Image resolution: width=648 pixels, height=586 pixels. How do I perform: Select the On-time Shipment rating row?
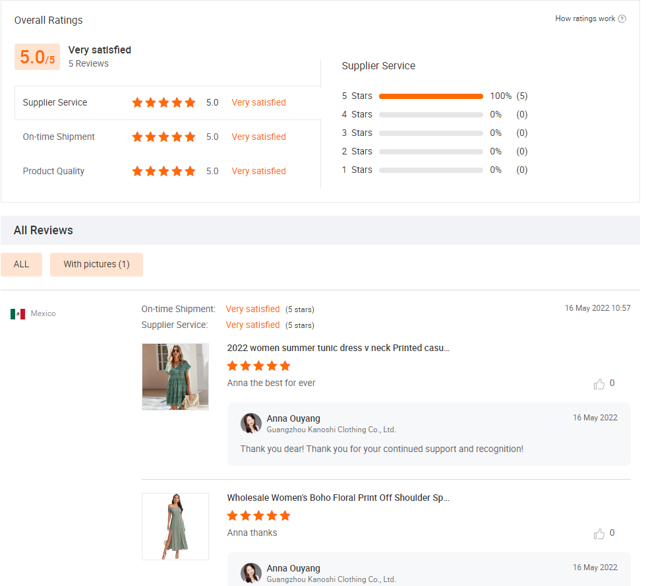[168, 137]
